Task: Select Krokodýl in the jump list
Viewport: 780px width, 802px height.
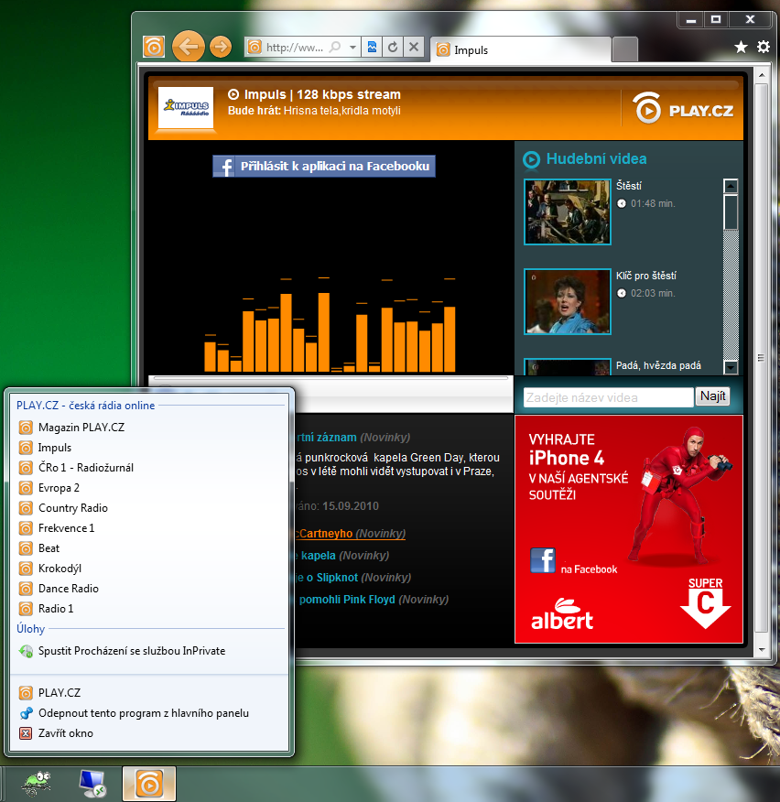Action: [149, 569]
